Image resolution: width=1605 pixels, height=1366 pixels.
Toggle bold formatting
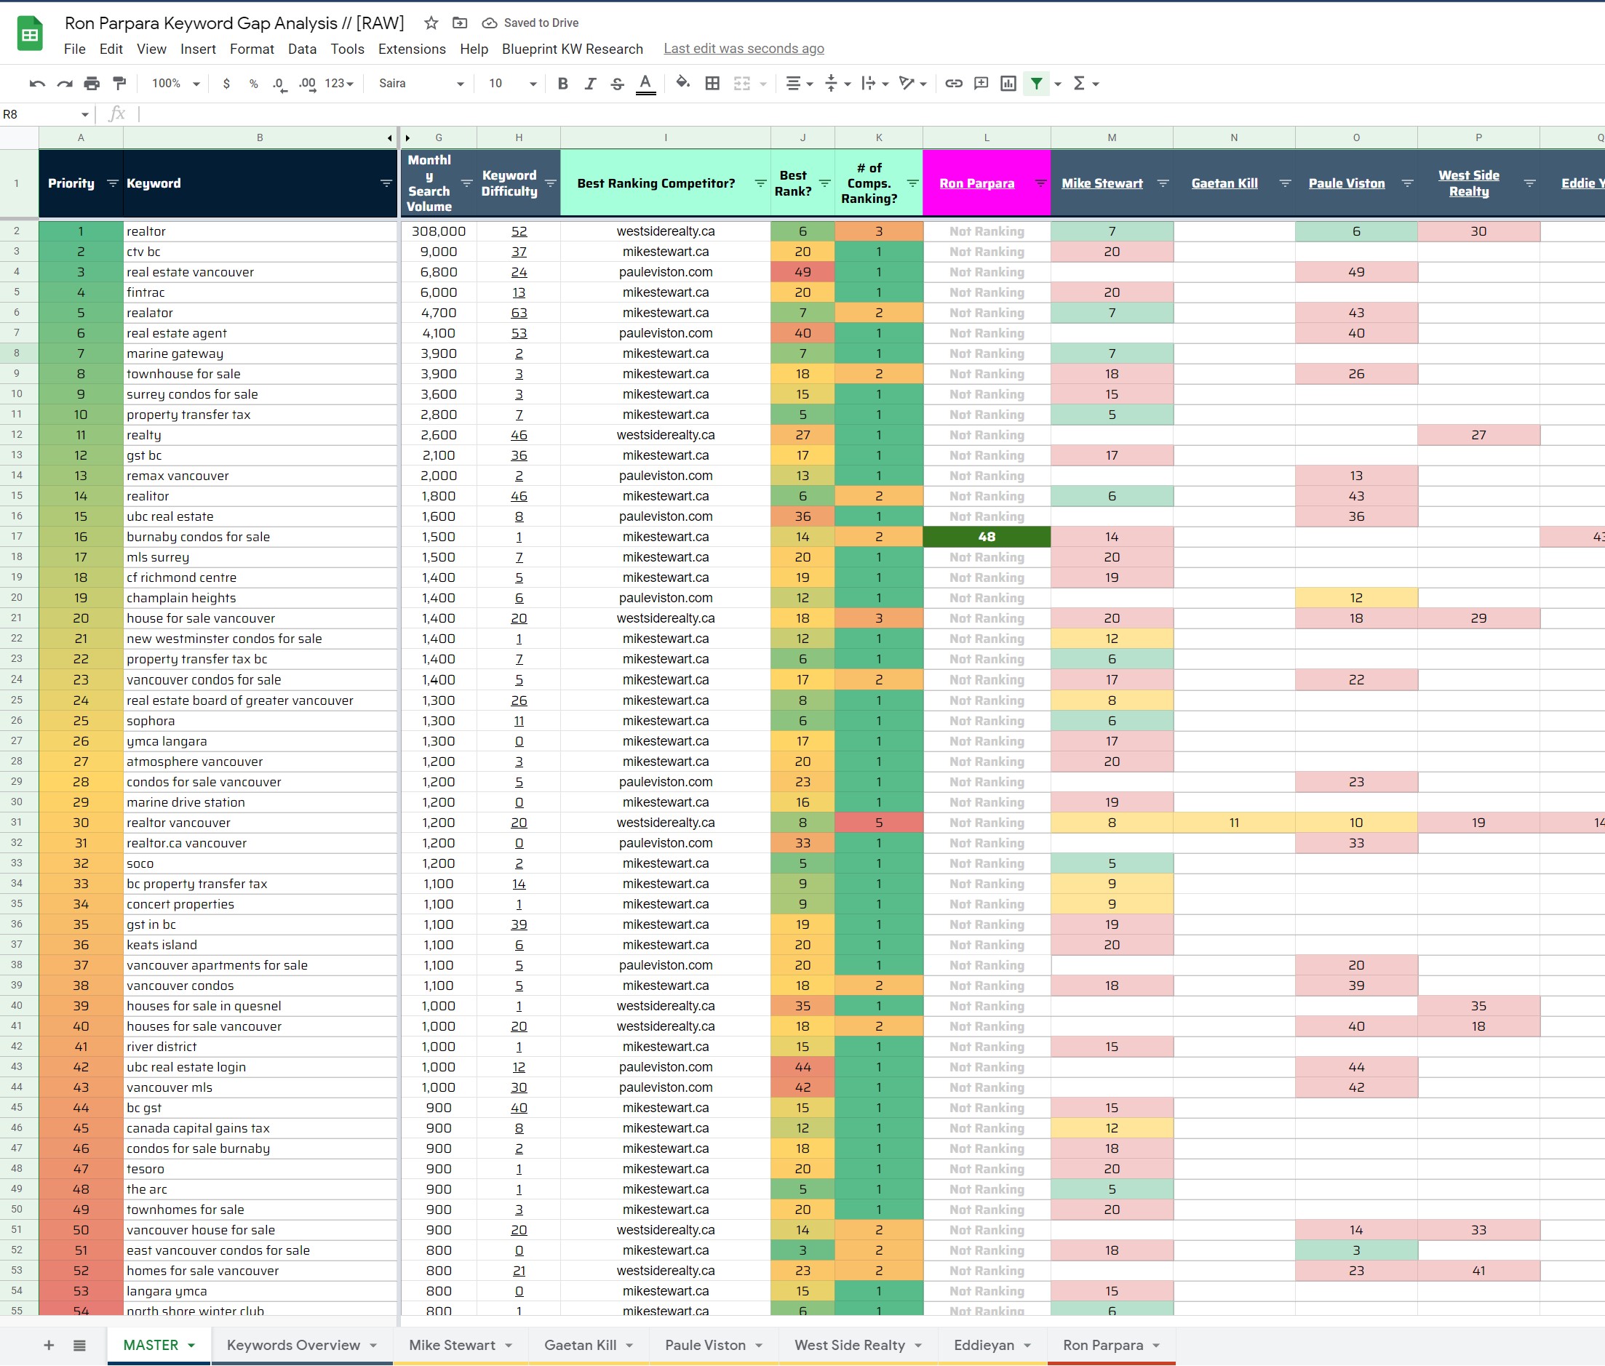pyautogui.click(x=563, y=84)
